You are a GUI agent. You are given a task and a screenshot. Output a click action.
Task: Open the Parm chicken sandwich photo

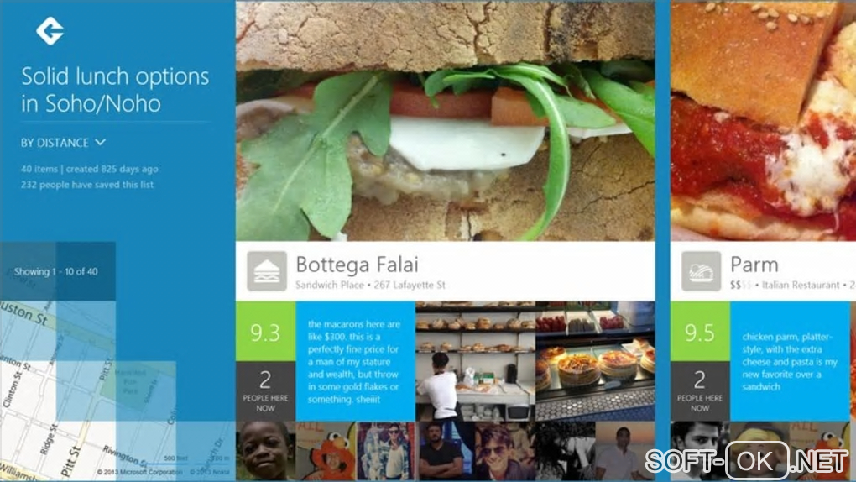point(763,120)
